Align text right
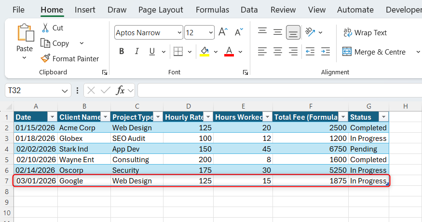The image size is (422, 222). tap(293, 51)
